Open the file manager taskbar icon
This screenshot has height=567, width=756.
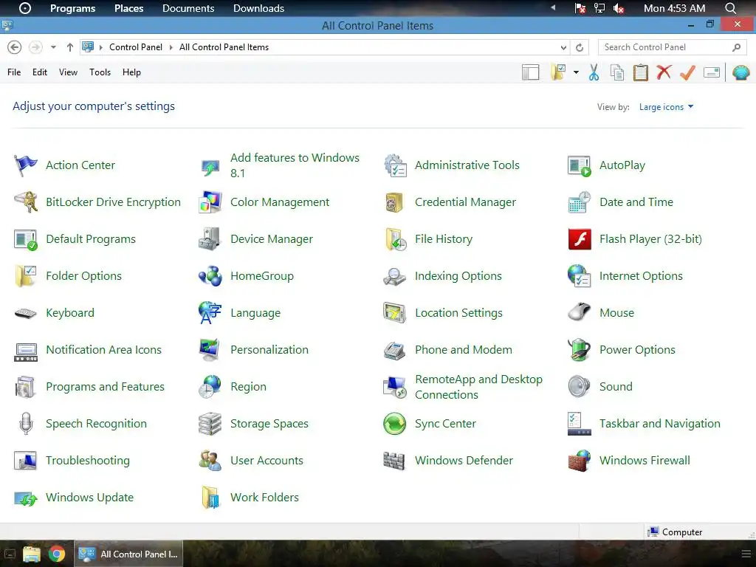[x=32, y=554]
